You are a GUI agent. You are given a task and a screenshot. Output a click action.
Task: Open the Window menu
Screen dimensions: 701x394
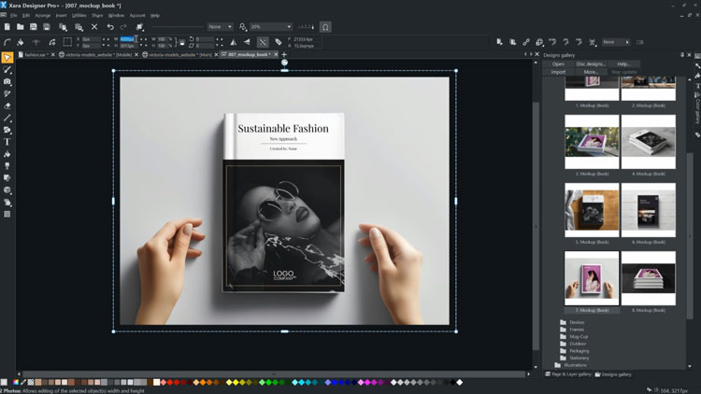(x=116, y=15)
